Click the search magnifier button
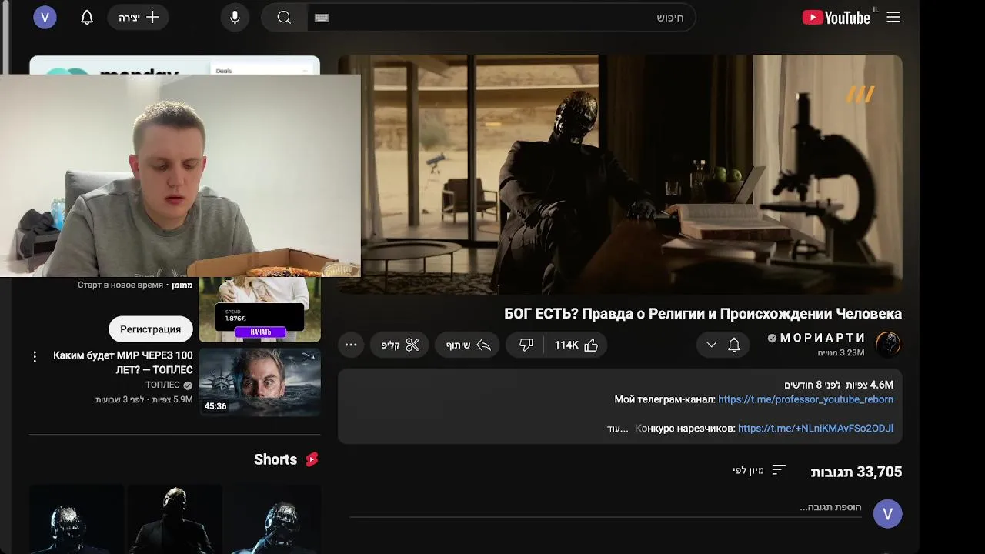Image resolution: width=985 pixels, height=554 pixels. click(284, 18)
